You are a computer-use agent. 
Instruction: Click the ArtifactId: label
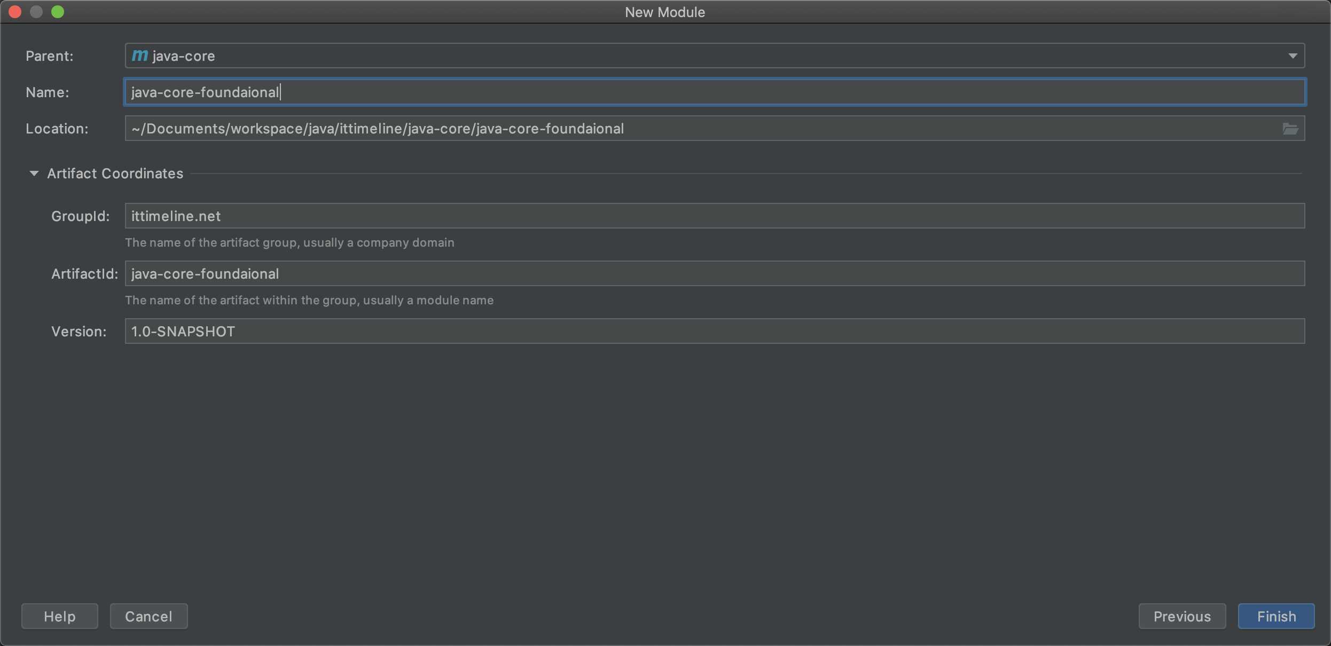pos(85,273)
